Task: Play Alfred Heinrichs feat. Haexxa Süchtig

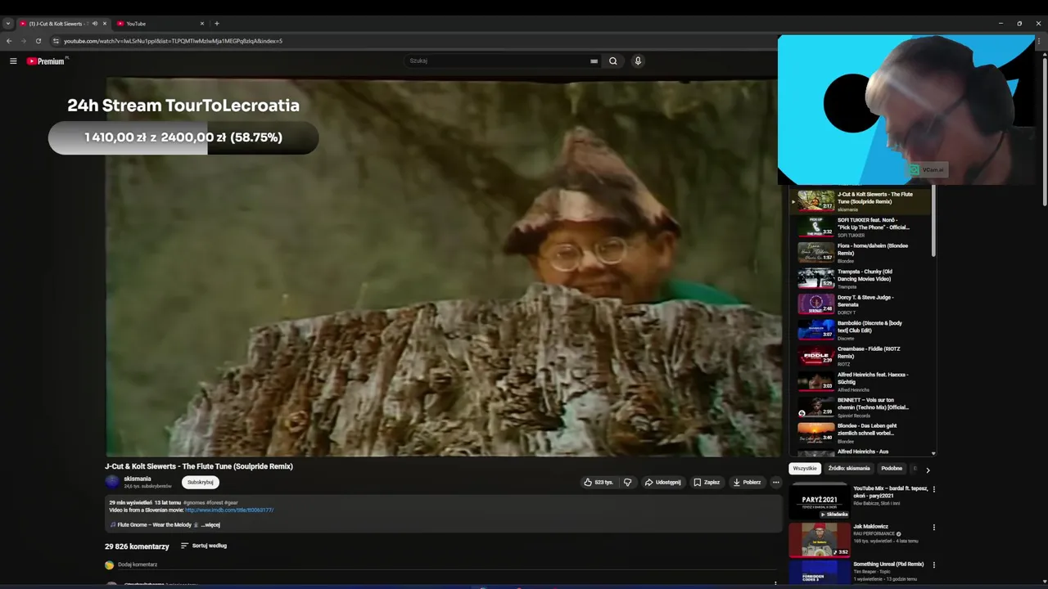Action: 861,381
